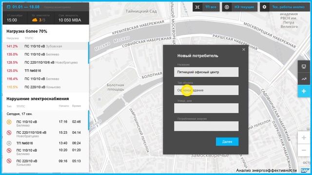
Task: Click the Нагрузка column header
Action: (x=13, y=38)
